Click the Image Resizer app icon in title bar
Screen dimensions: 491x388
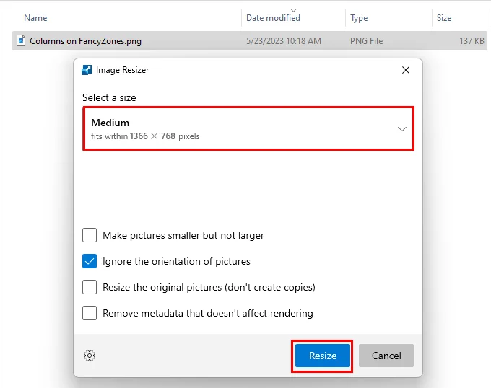87,70
